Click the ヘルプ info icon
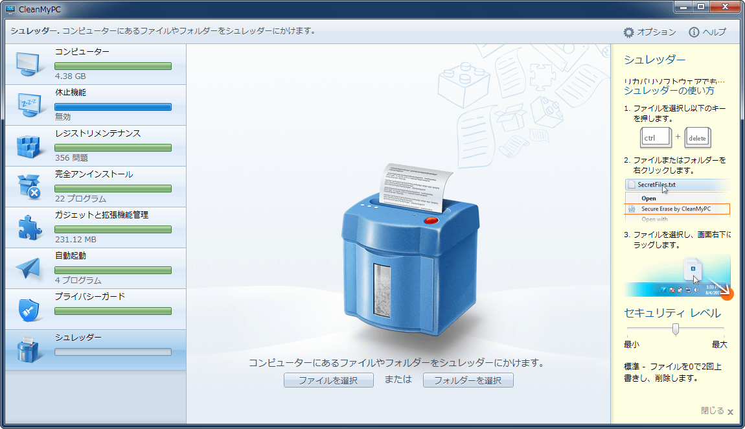Viewport: 745px width, 429px height. [694, 32]
